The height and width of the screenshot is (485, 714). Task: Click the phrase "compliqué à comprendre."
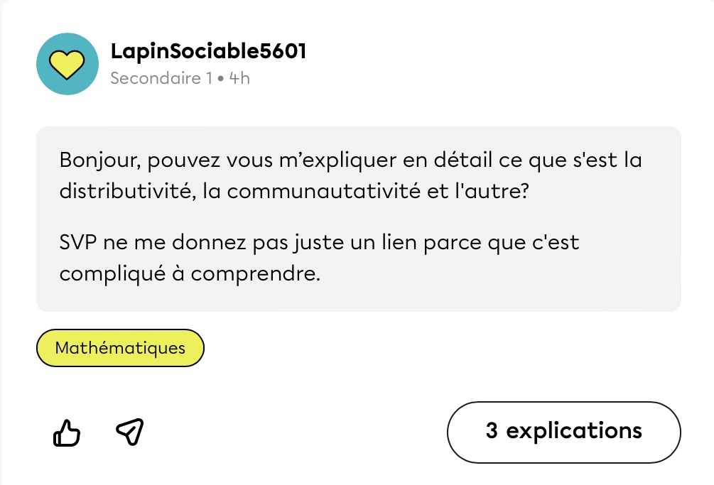190,273
